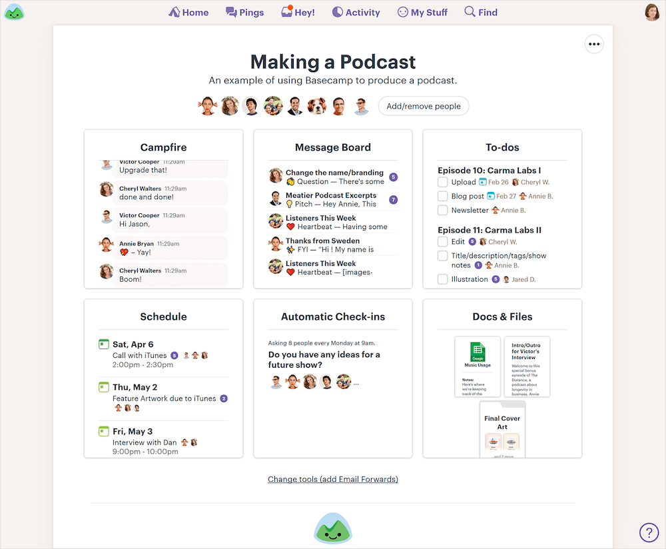
Task: Check the Illustration to-do checkbox
Action: click(x=443, y=279)
